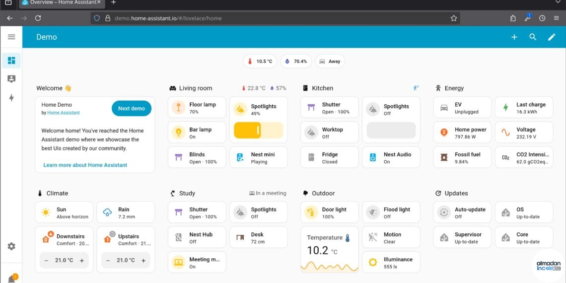Open the sidebar hamburger menu
Screen dimensions: 566x283
11,37
